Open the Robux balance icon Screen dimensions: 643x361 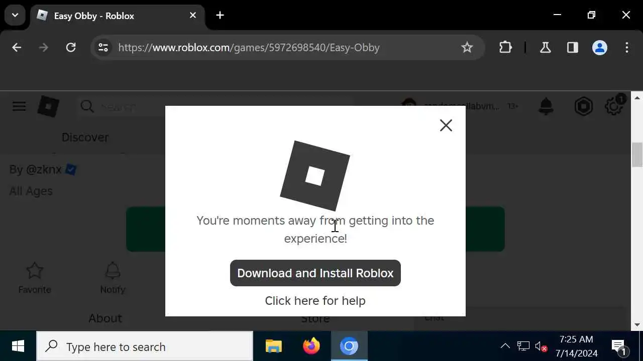point(583,106)
